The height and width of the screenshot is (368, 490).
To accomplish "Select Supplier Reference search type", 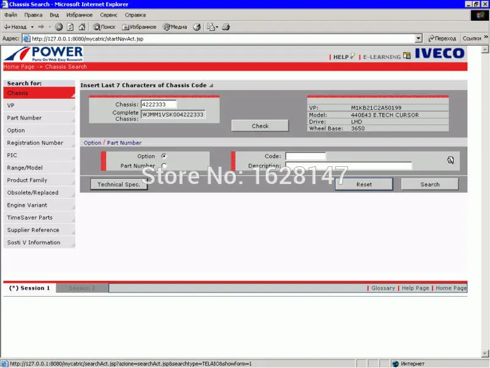I will coord(39,230).
